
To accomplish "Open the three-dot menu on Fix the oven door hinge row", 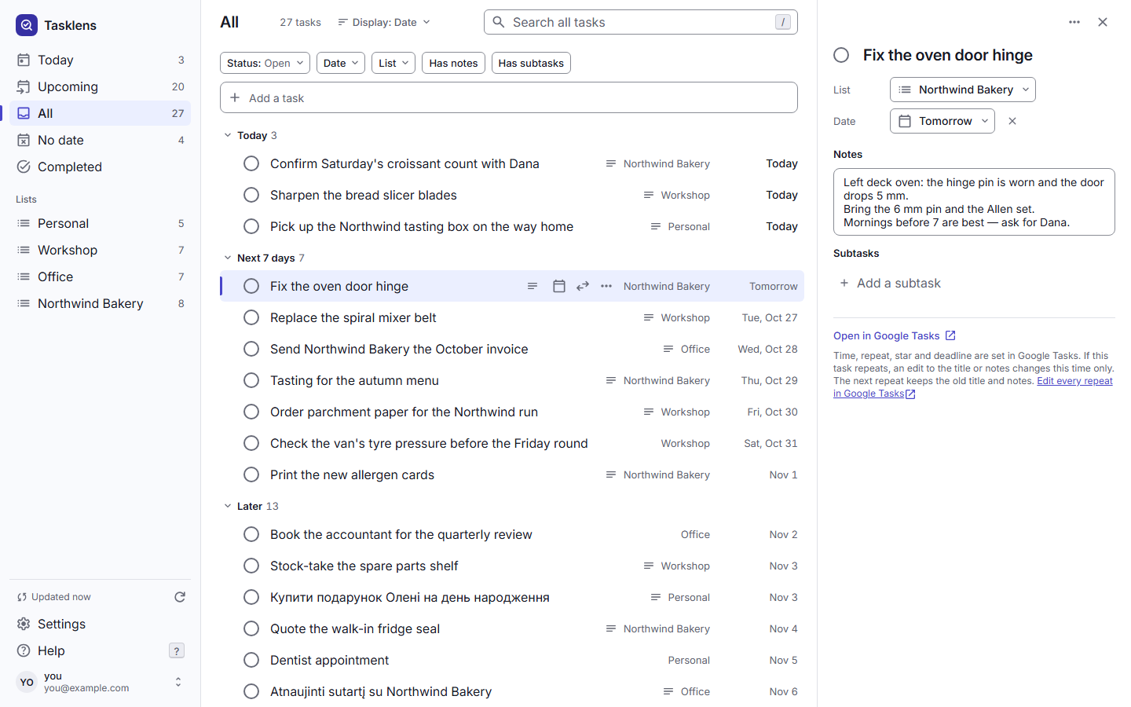I will point(606,286).
